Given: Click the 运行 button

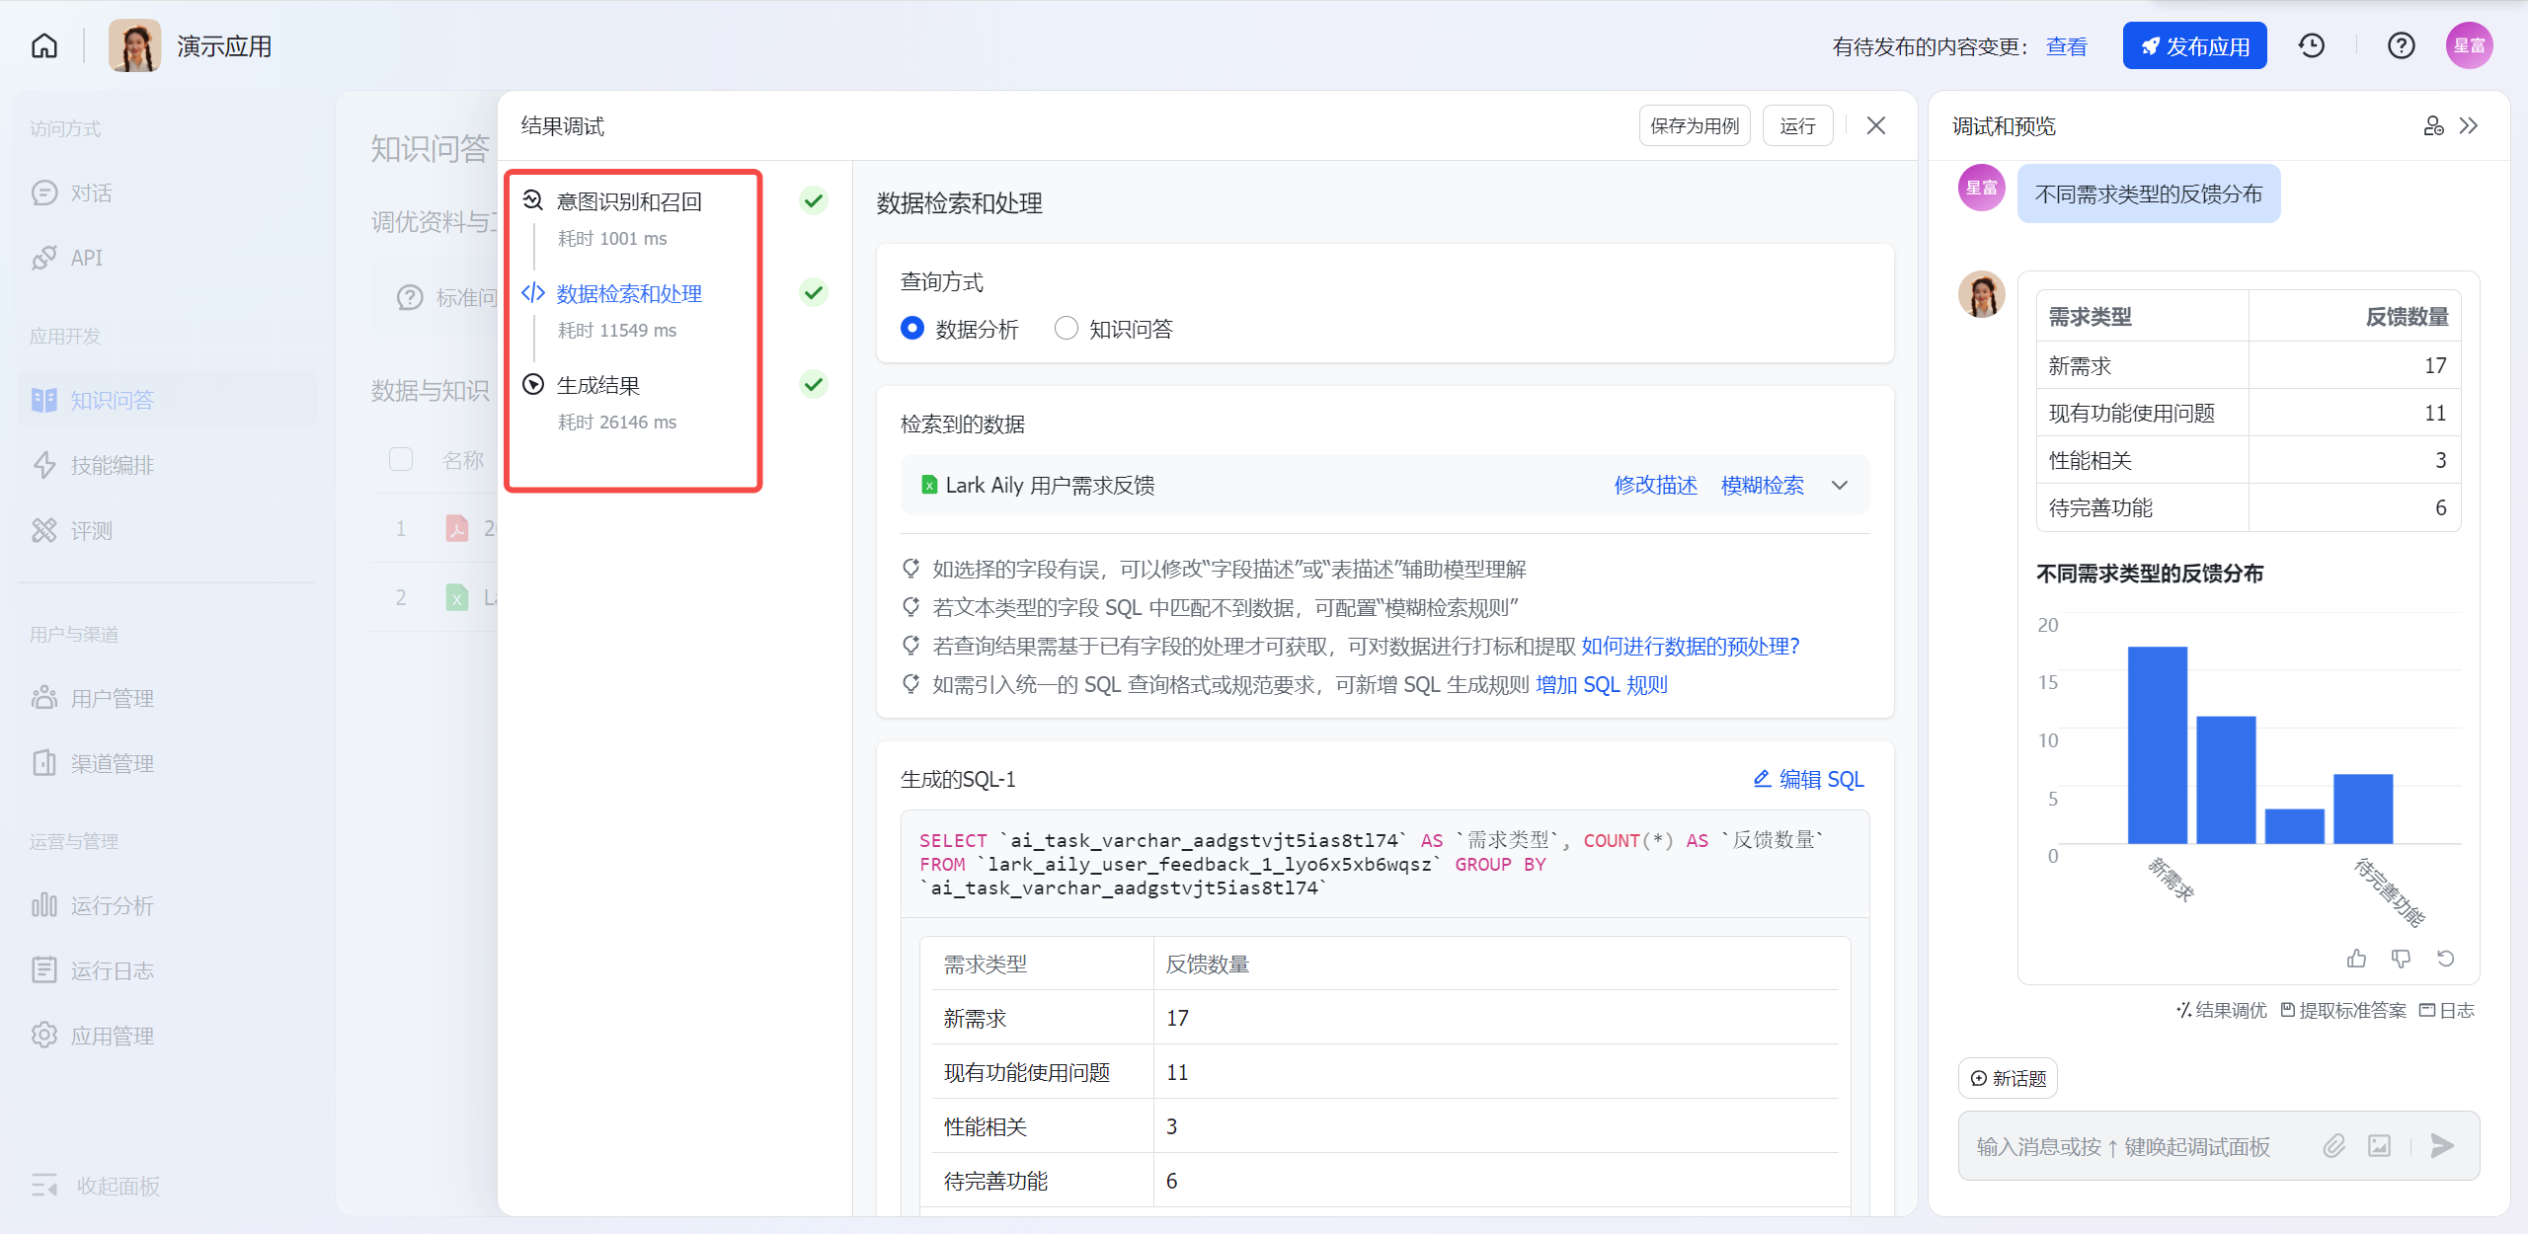Looking at the screenshot, I should pyautogui.click(x=1797, y=125).
